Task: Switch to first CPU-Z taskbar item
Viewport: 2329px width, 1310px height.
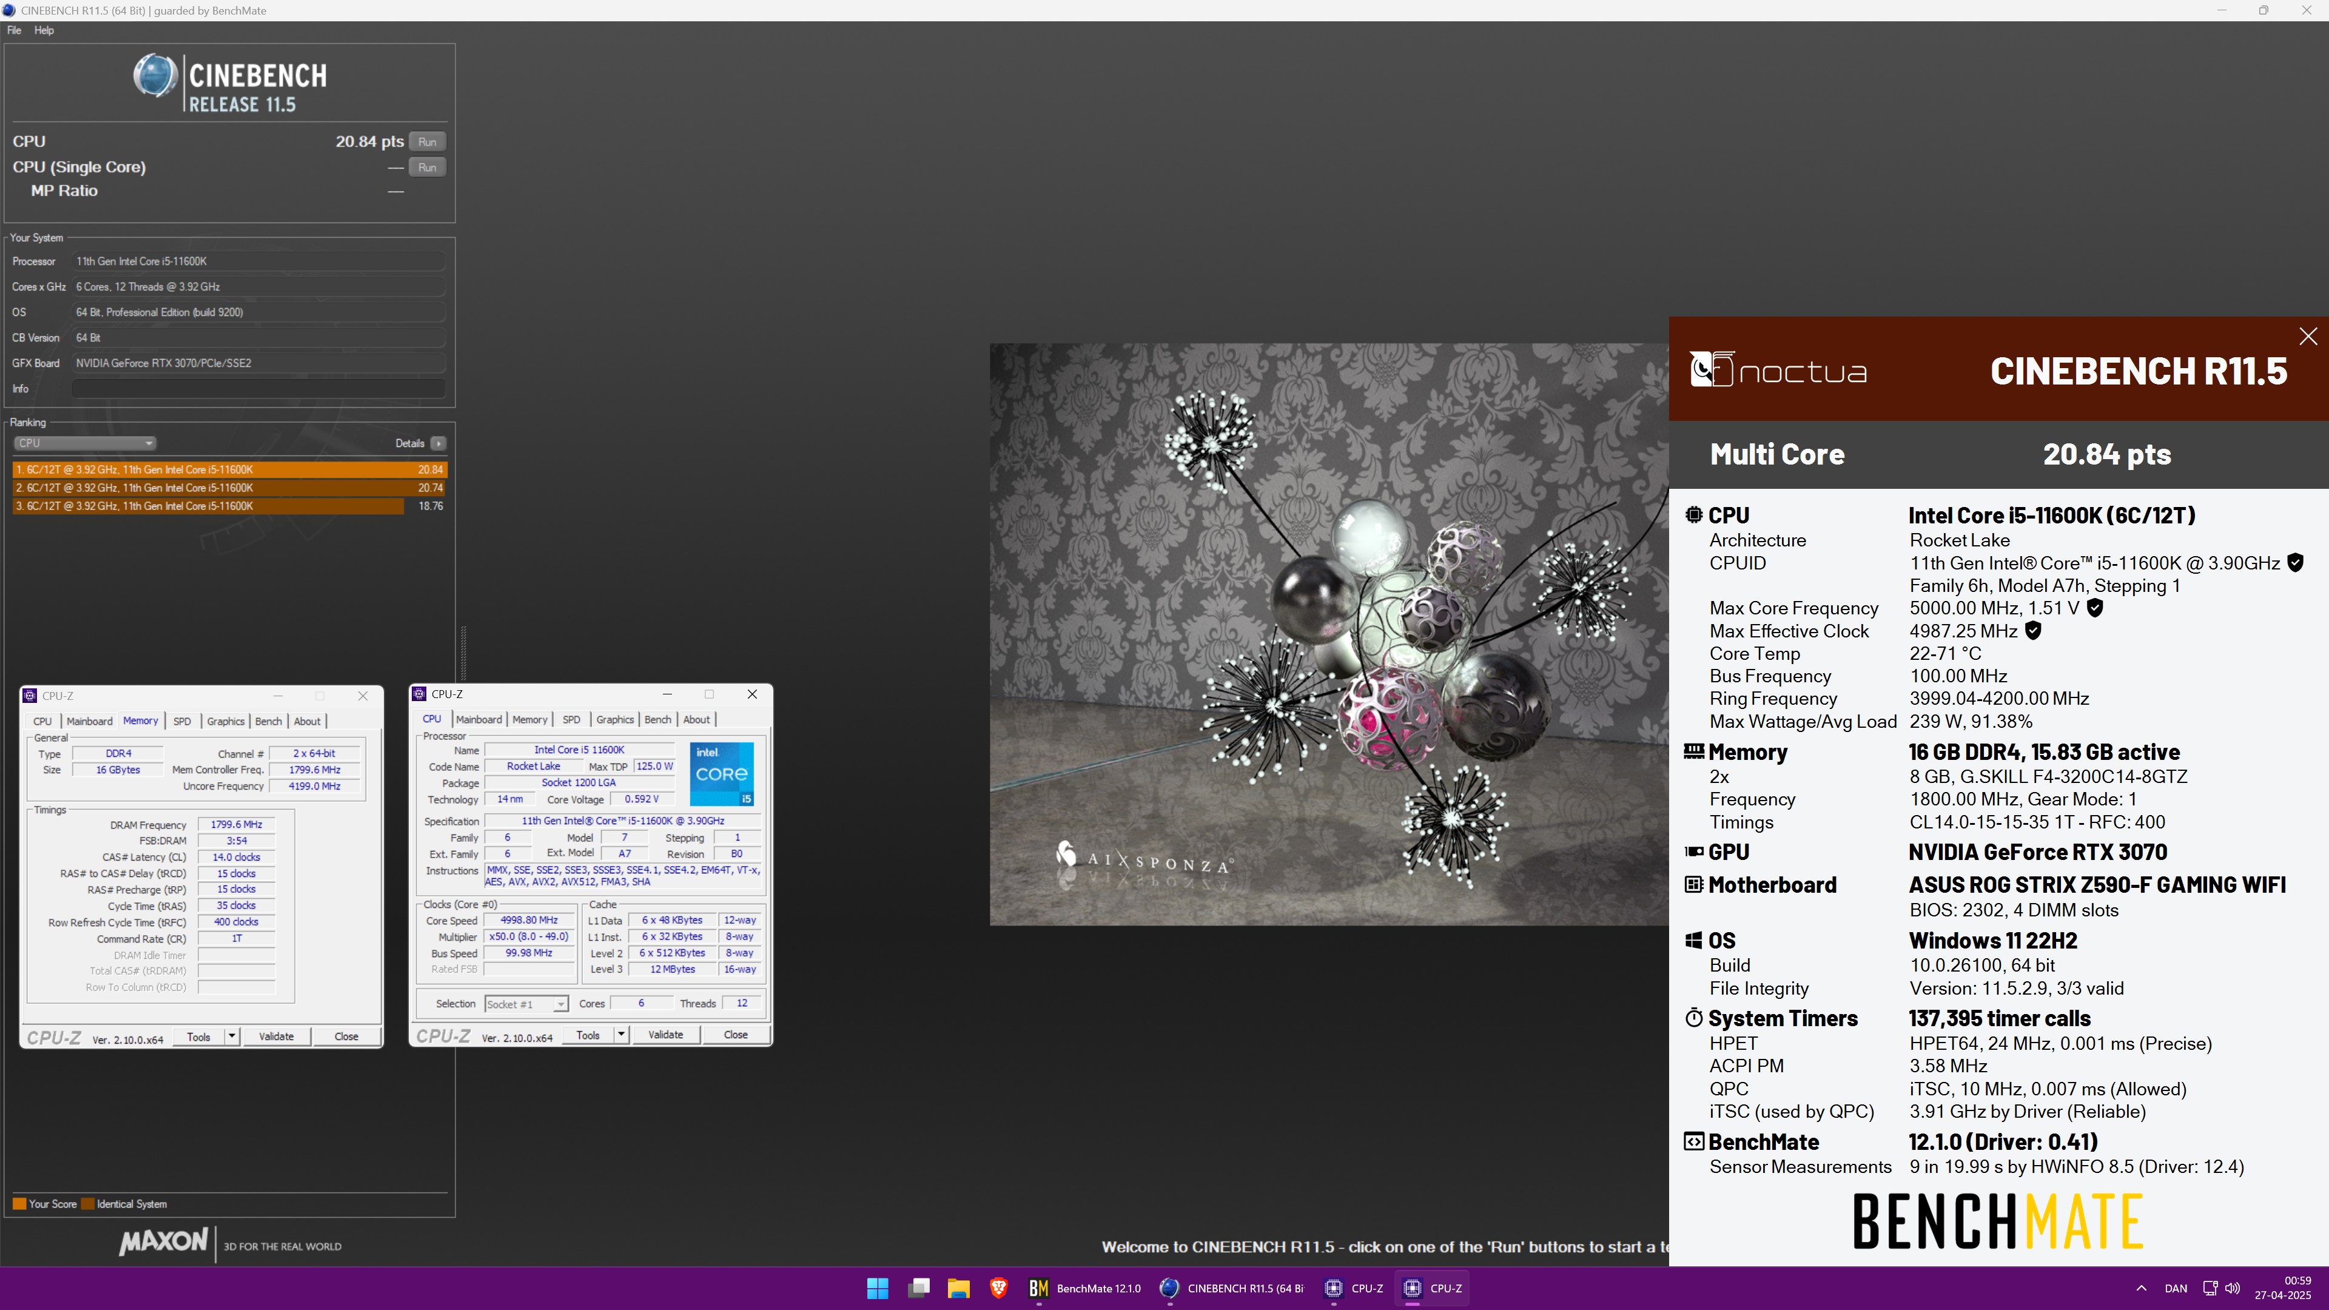Action: (1354, 1288)
